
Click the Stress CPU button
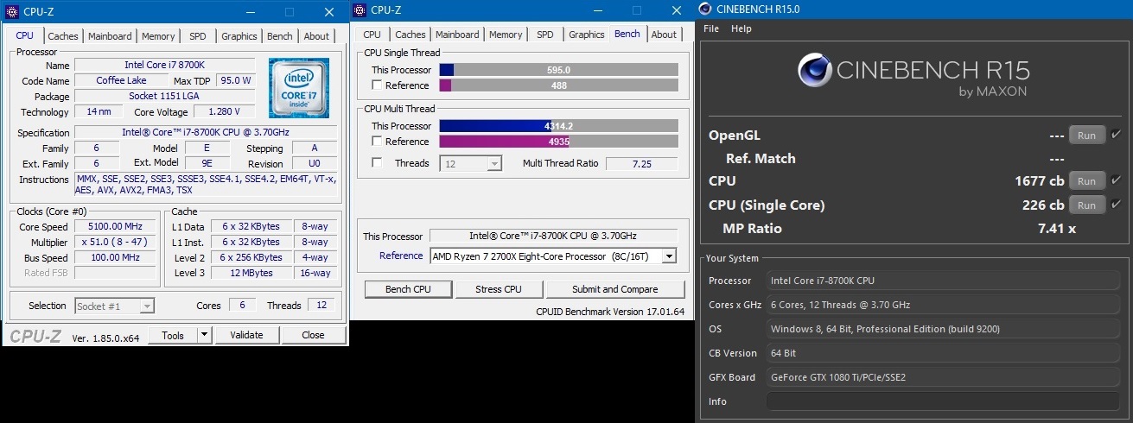499,289
